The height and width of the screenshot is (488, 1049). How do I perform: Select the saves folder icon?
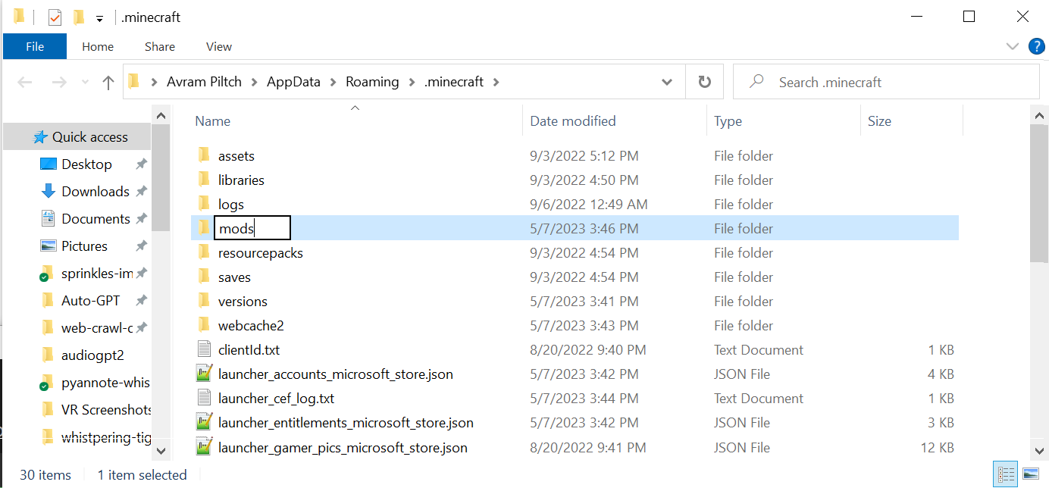[203, 277]
